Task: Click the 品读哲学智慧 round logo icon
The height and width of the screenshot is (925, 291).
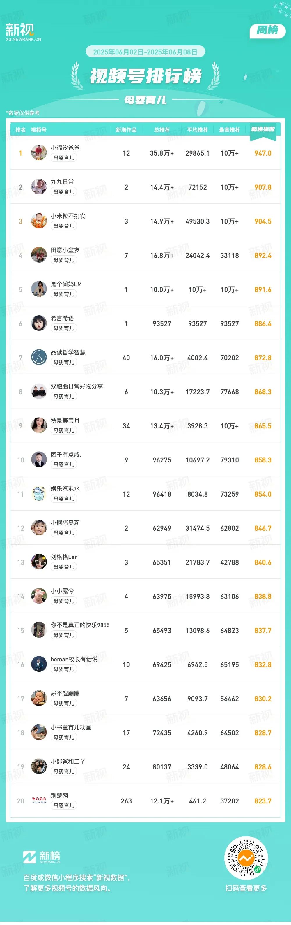Action: [39, 357]
